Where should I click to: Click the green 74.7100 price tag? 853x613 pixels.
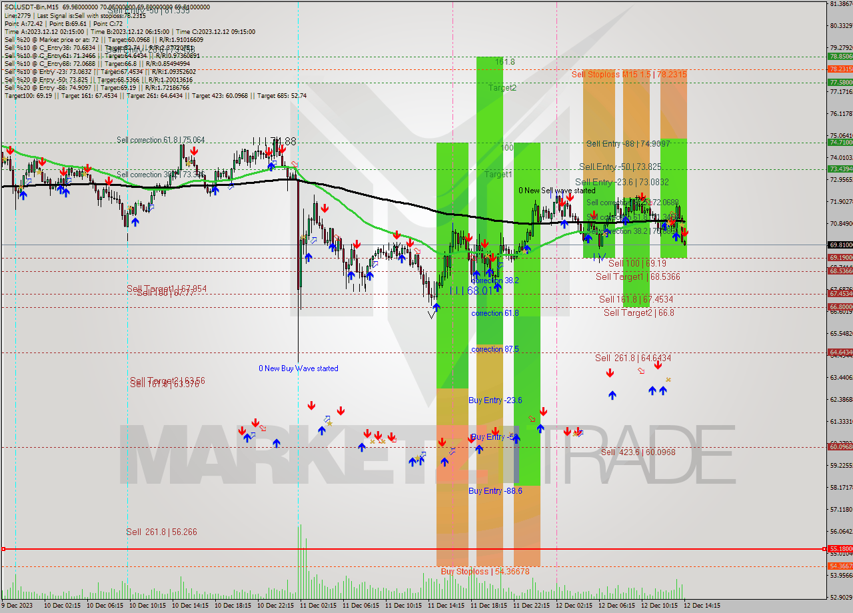(840, 142)
